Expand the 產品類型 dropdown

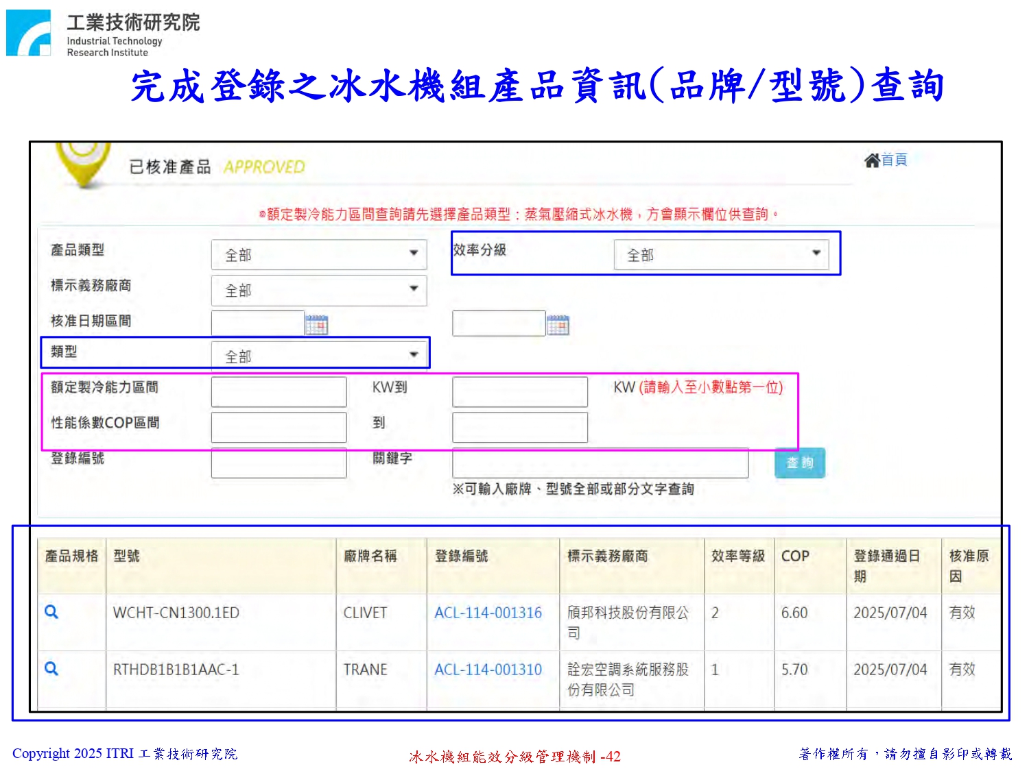(x=319, y=254)
